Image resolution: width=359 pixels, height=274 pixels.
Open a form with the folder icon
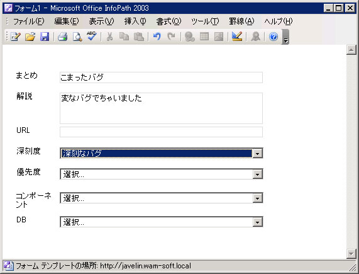click(30, 37)
